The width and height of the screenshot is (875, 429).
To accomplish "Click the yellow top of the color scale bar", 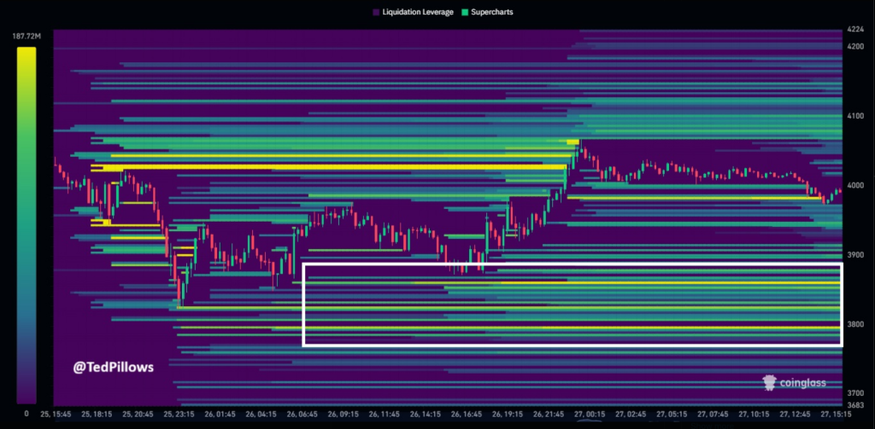I will pyautogui.click(x=26, y=53).
